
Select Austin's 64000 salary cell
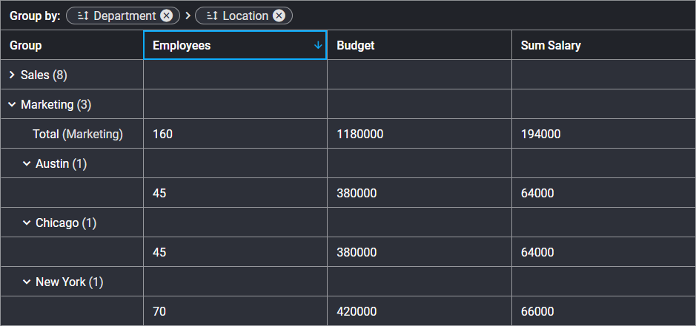point(603,193)
